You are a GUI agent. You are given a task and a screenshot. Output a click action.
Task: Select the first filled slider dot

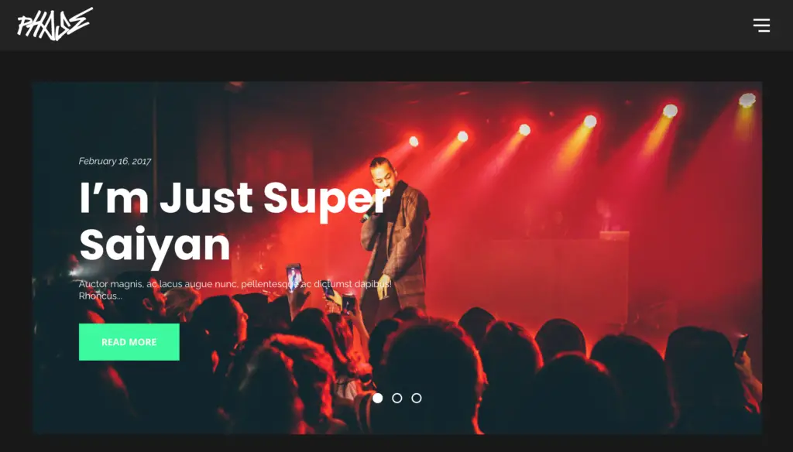tap(377, 398)
